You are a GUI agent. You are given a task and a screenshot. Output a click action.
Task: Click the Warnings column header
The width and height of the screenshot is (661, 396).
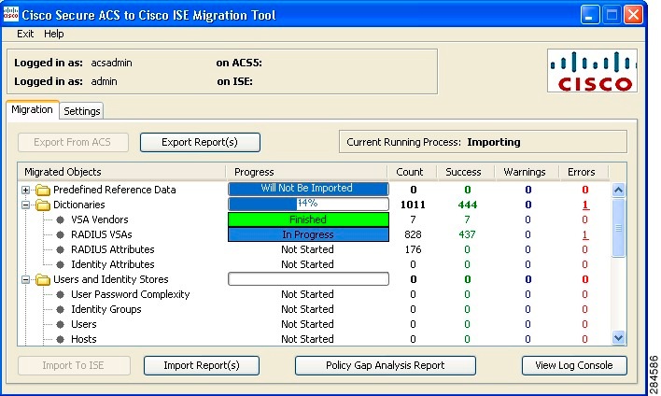525,172
